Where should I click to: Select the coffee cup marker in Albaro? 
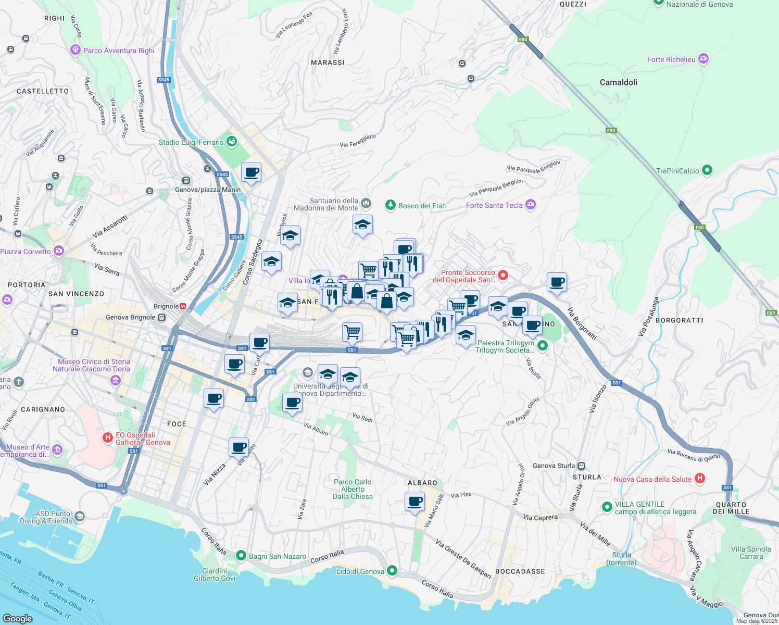[x=414, y=501]
